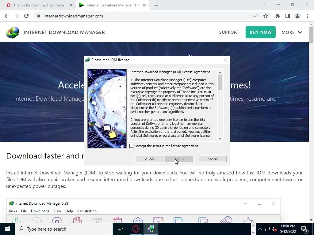The width and height of the screenshot is (314, 235).
Task: Accept the terms in the license agreement
Action: point(131,146)
